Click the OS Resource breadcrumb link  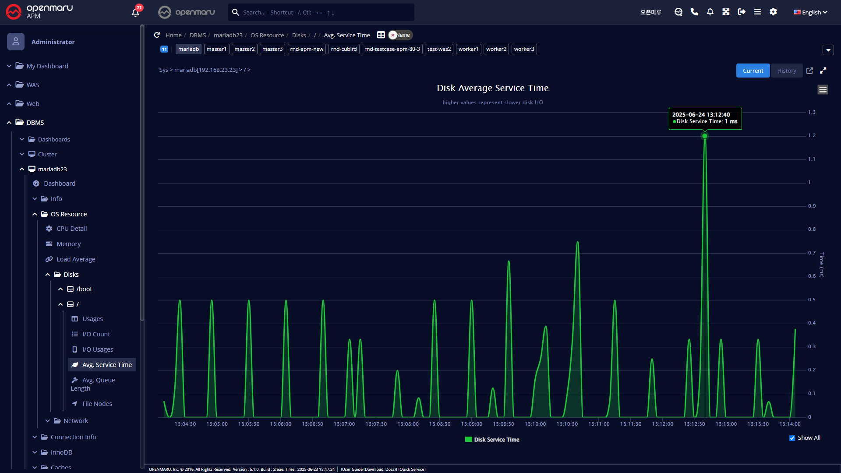267,35
